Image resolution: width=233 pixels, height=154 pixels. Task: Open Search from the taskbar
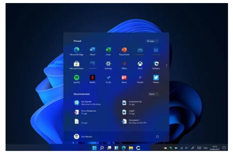(x=102, y=148)
